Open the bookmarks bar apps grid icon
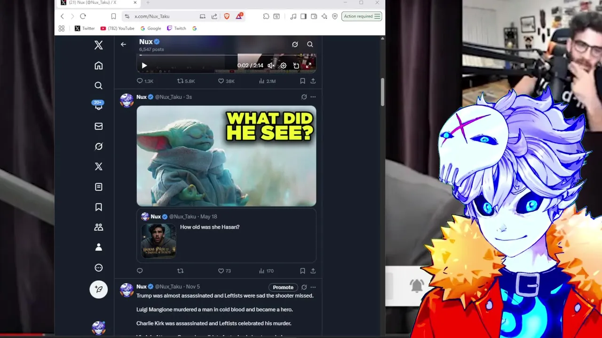This screenshot has width=602, height=338. [x=61, y=28]
